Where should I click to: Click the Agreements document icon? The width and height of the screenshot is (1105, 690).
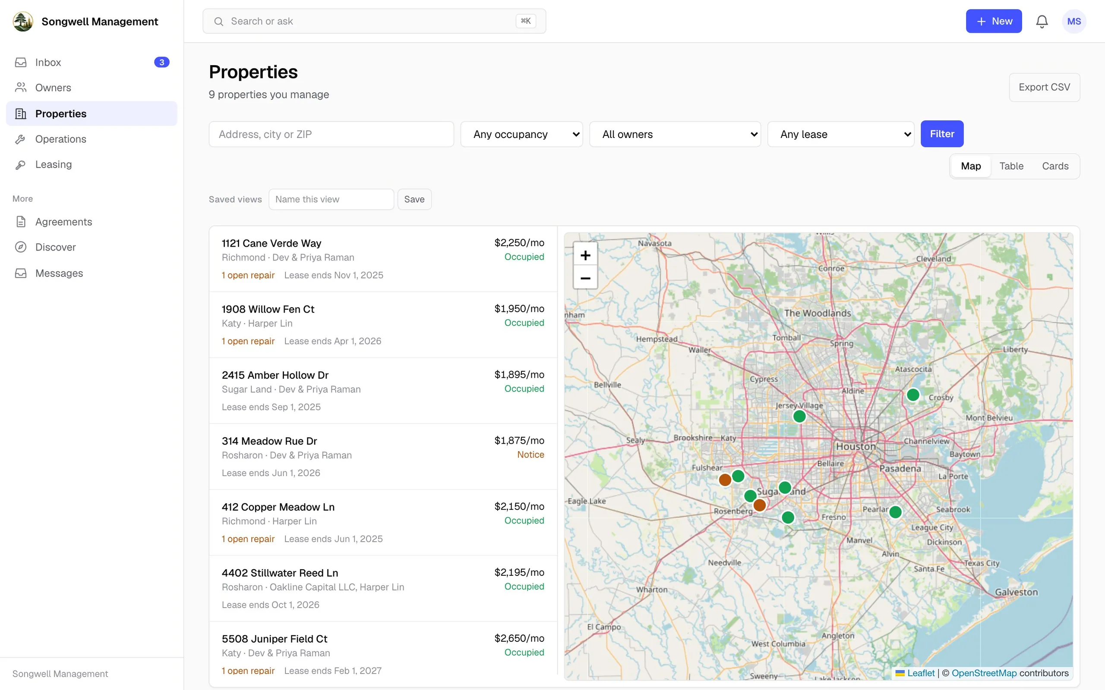(x=21, y=222)
